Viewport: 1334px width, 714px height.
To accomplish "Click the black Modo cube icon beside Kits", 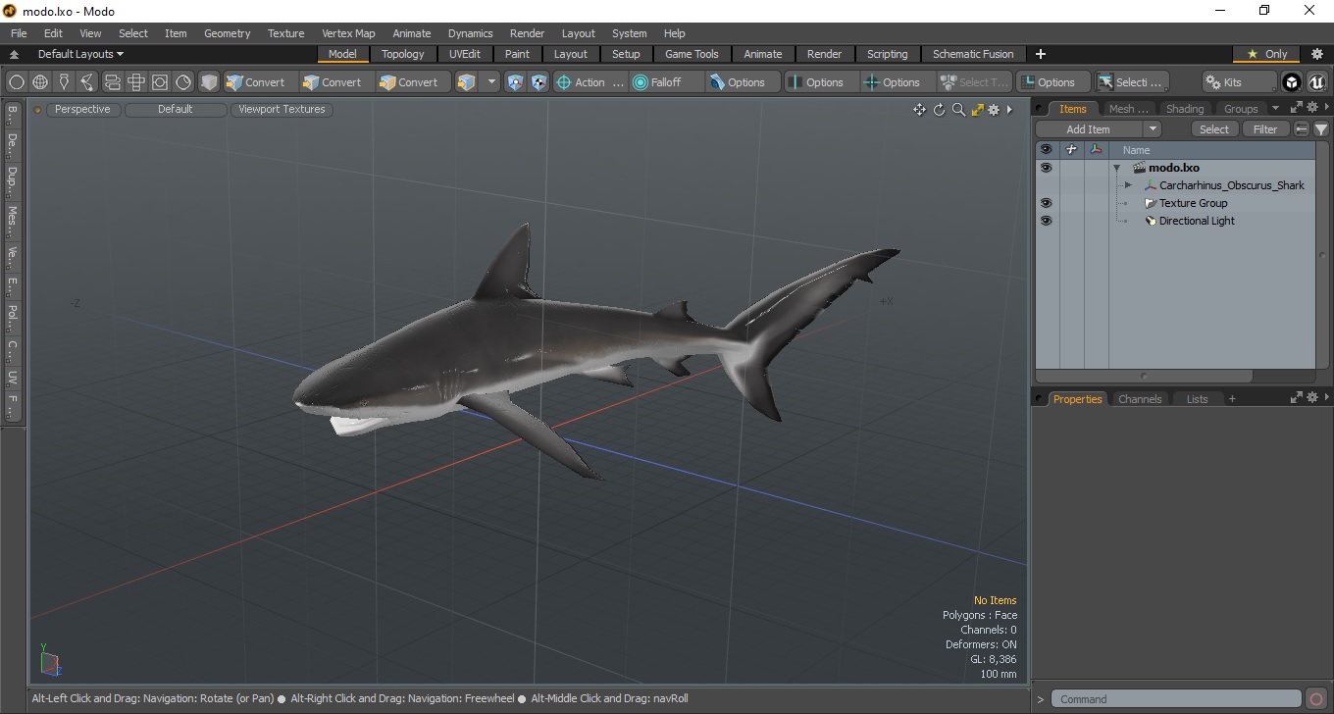I will coord(1292,82).
